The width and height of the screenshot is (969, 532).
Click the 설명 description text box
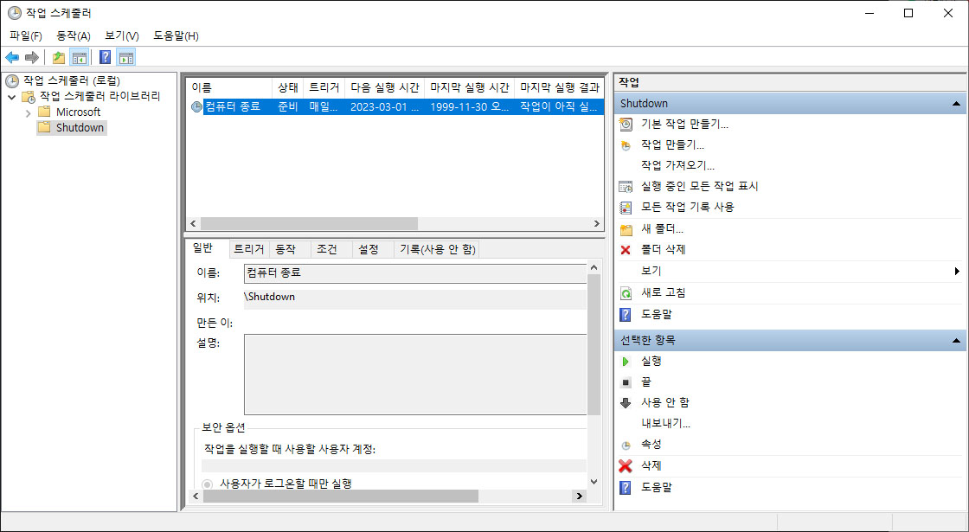[415, 375]
